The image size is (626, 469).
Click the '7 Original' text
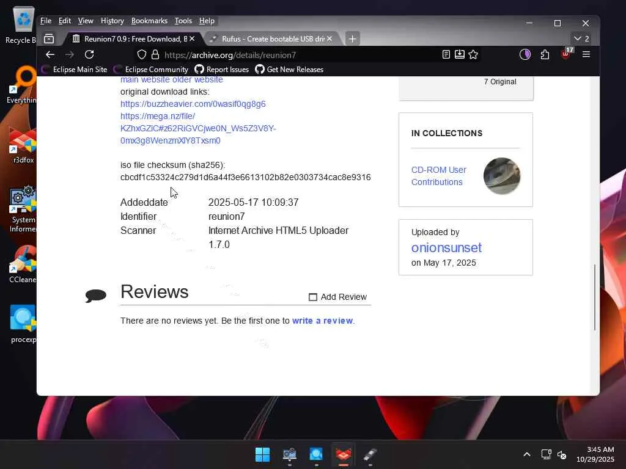point(500,81)
